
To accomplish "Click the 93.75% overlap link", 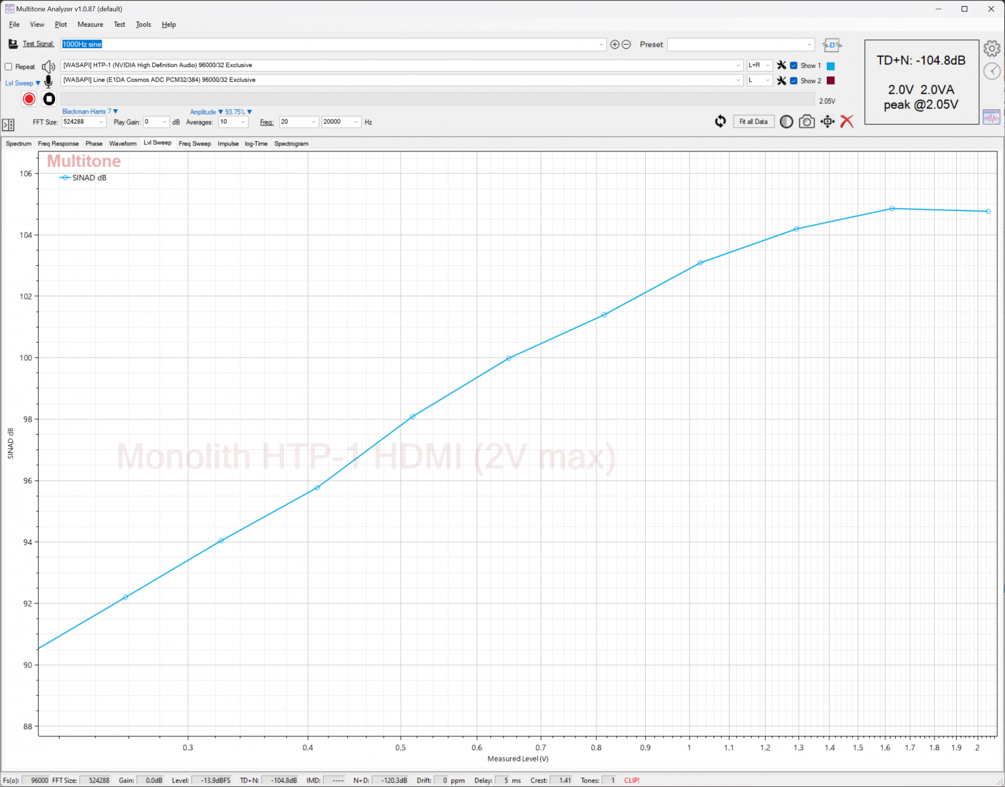I will coord(239,112).
